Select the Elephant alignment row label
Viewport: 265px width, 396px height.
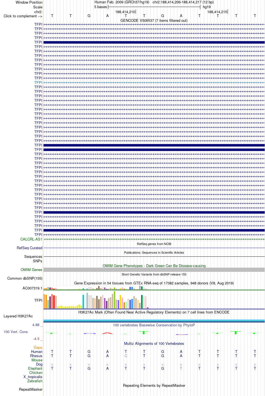pos(35,368)
